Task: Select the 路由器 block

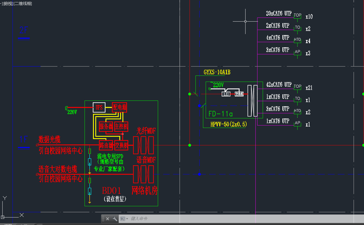Action: 106,145
